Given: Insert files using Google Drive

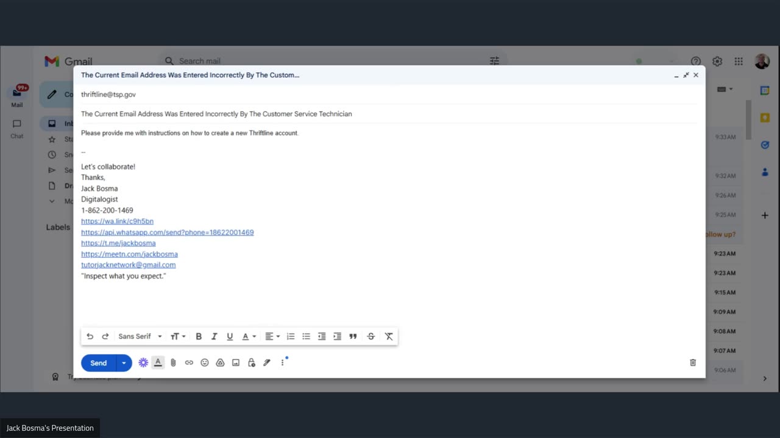Looking at the screenshot, I should (x=220, y=363).
